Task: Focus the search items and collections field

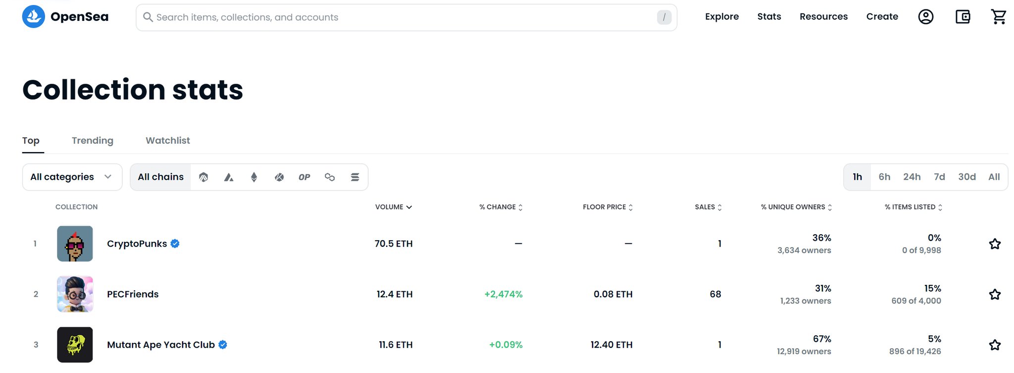Action: 406,17
